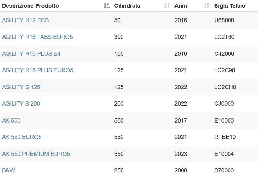Click frame code U68000 cell
The image size is (258, 176).
pos(224,20)
